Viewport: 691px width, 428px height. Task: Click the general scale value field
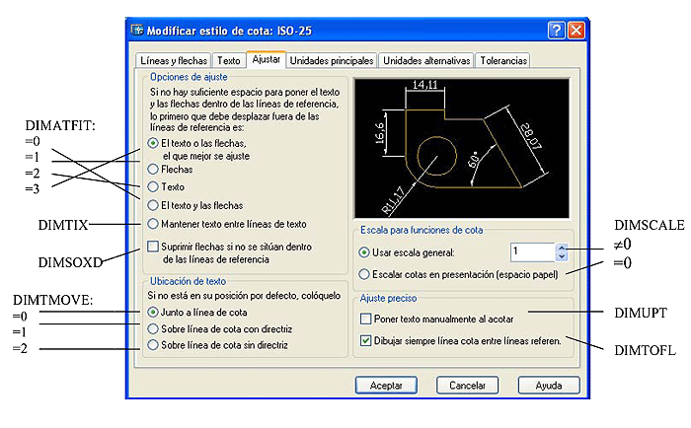(x=533, y=251)
